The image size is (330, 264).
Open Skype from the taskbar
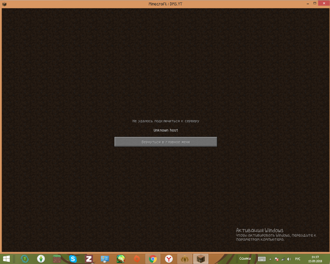pyautogui.click(x=73, y=259)
